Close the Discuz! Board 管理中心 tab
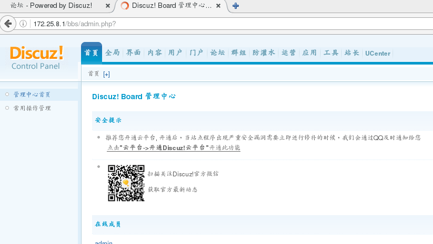 (218, 6)
